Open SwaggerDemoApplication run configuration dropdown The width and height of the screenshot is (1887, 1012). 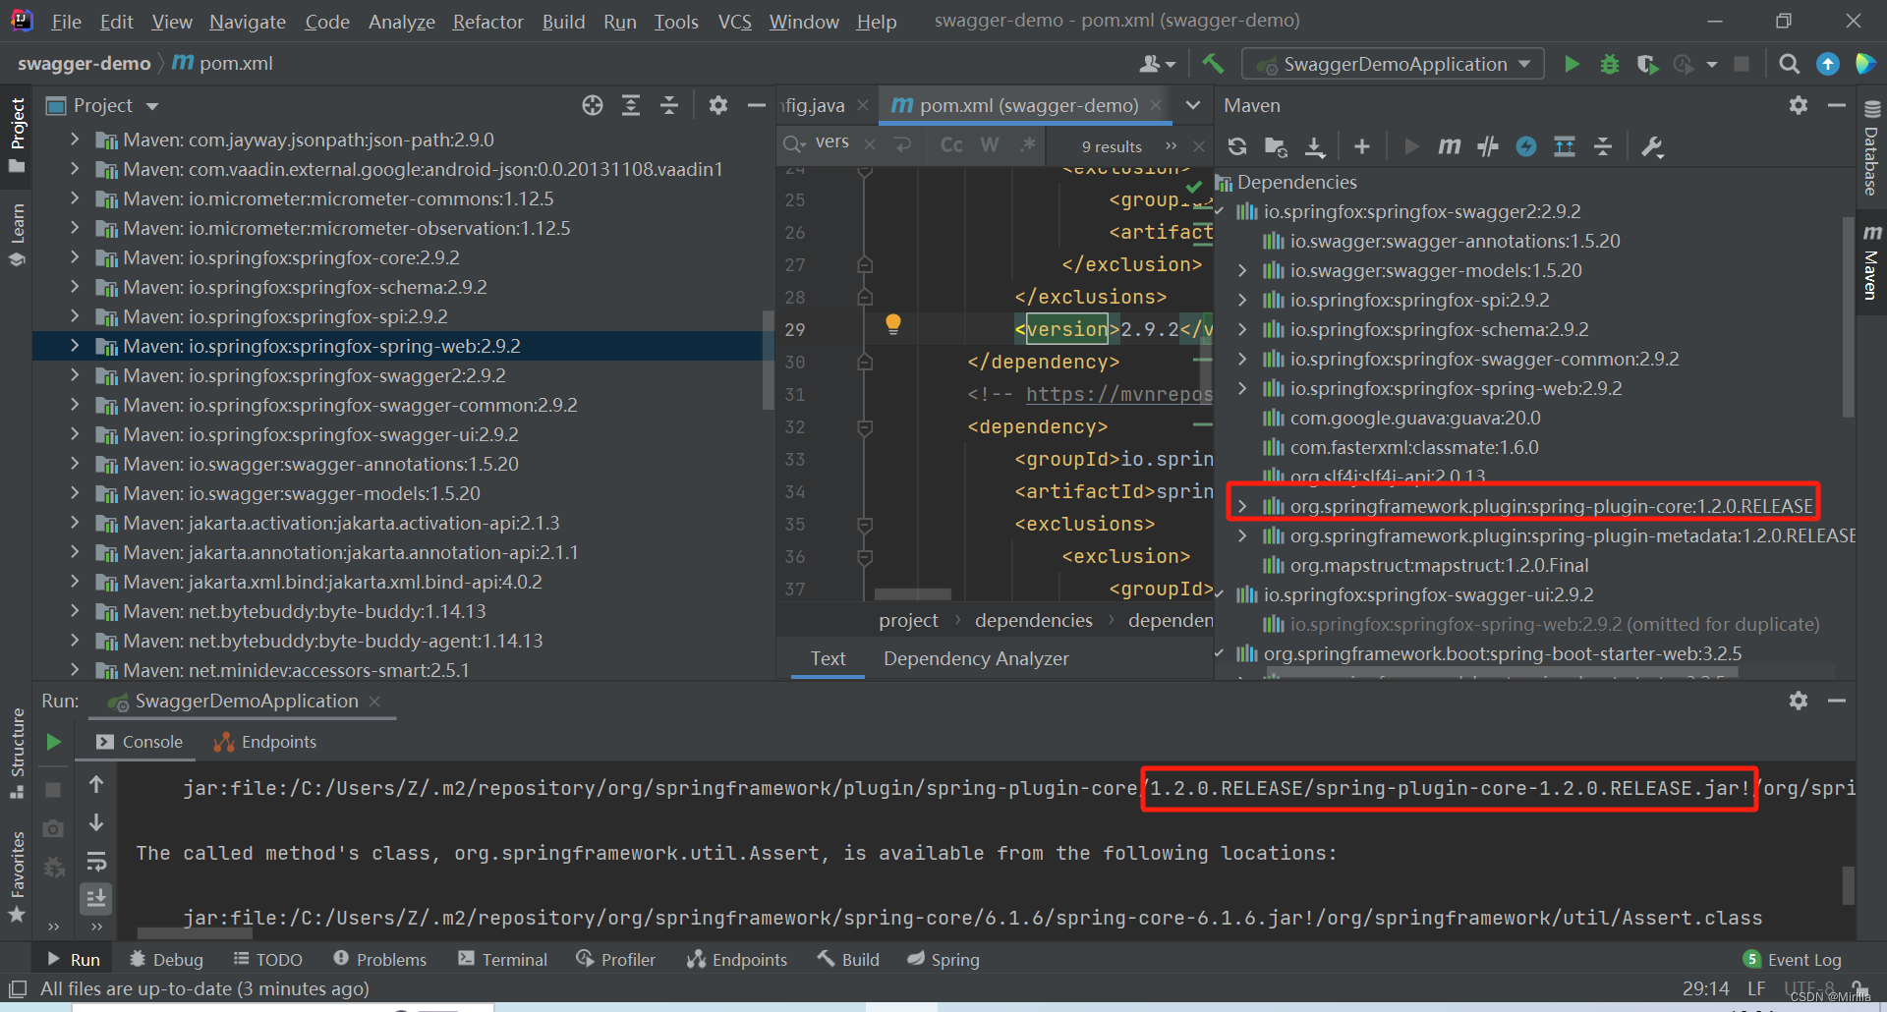pyautogui.click(x=1393, y=64)
